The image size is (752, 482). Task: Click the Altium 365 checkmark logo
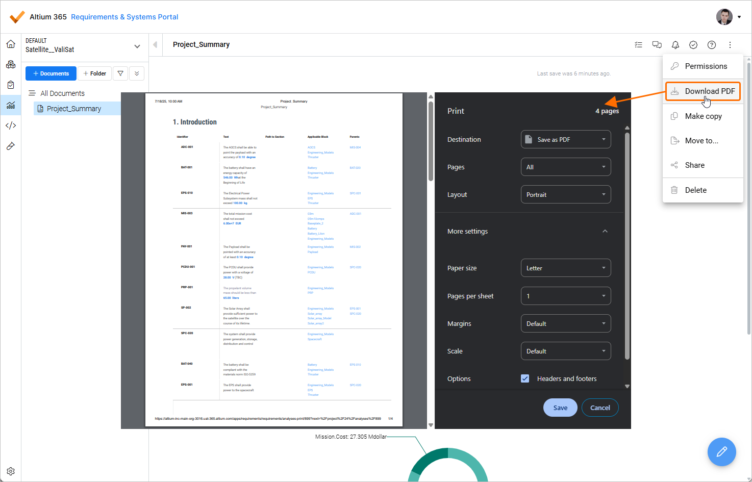coord(17,17)
